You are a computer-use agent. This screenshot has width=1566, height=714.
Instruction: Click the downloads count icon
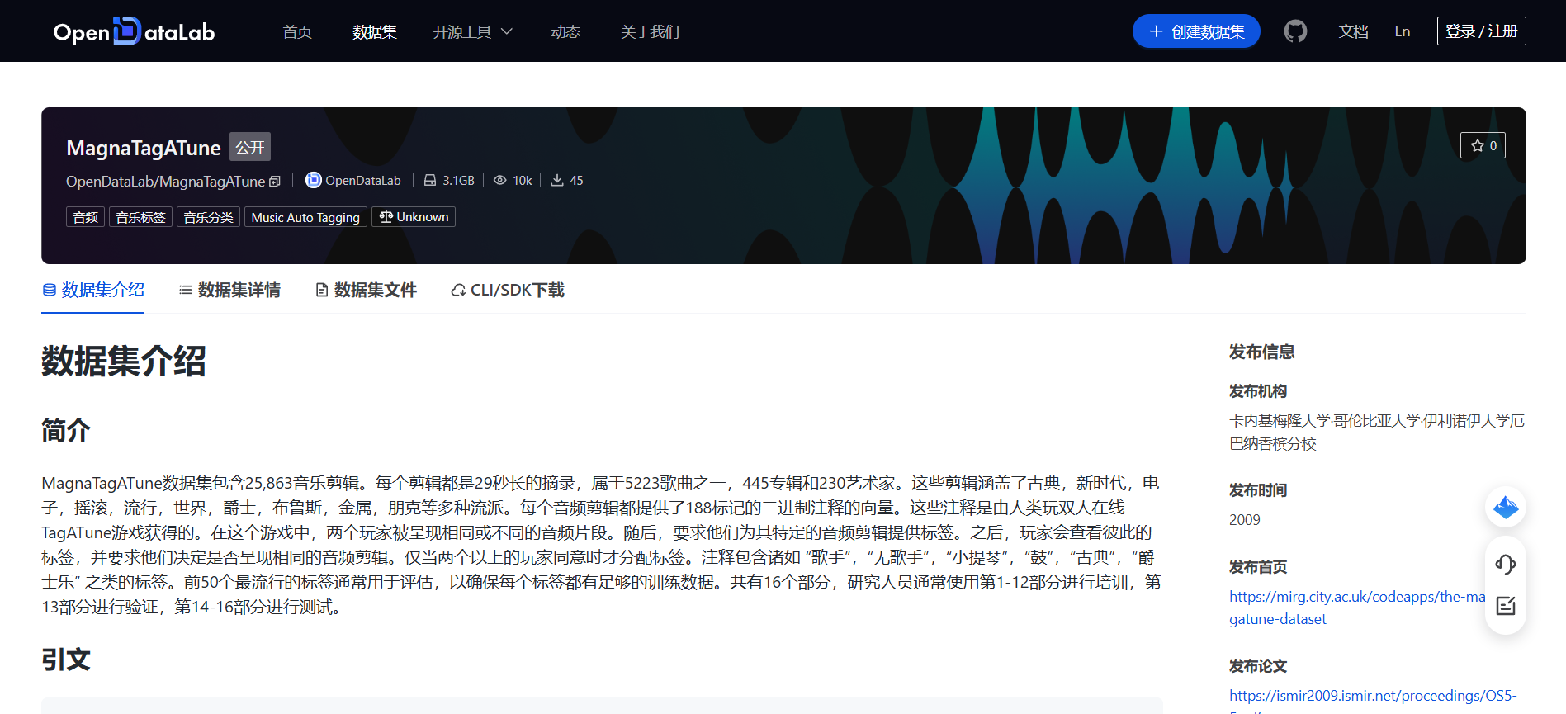click(x=557, y=180)
